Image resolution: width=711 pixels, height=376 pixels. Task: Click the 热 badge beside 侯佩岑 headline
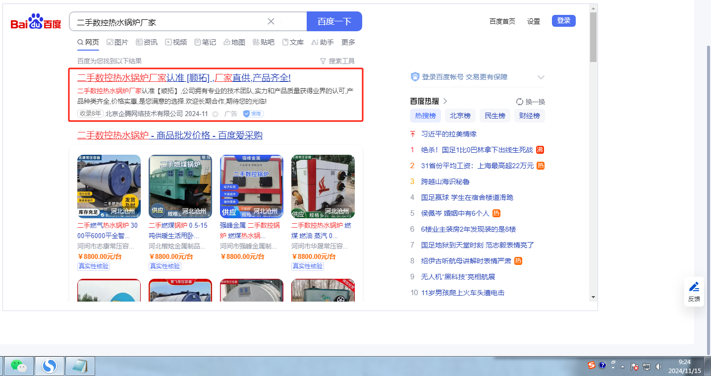496,213
